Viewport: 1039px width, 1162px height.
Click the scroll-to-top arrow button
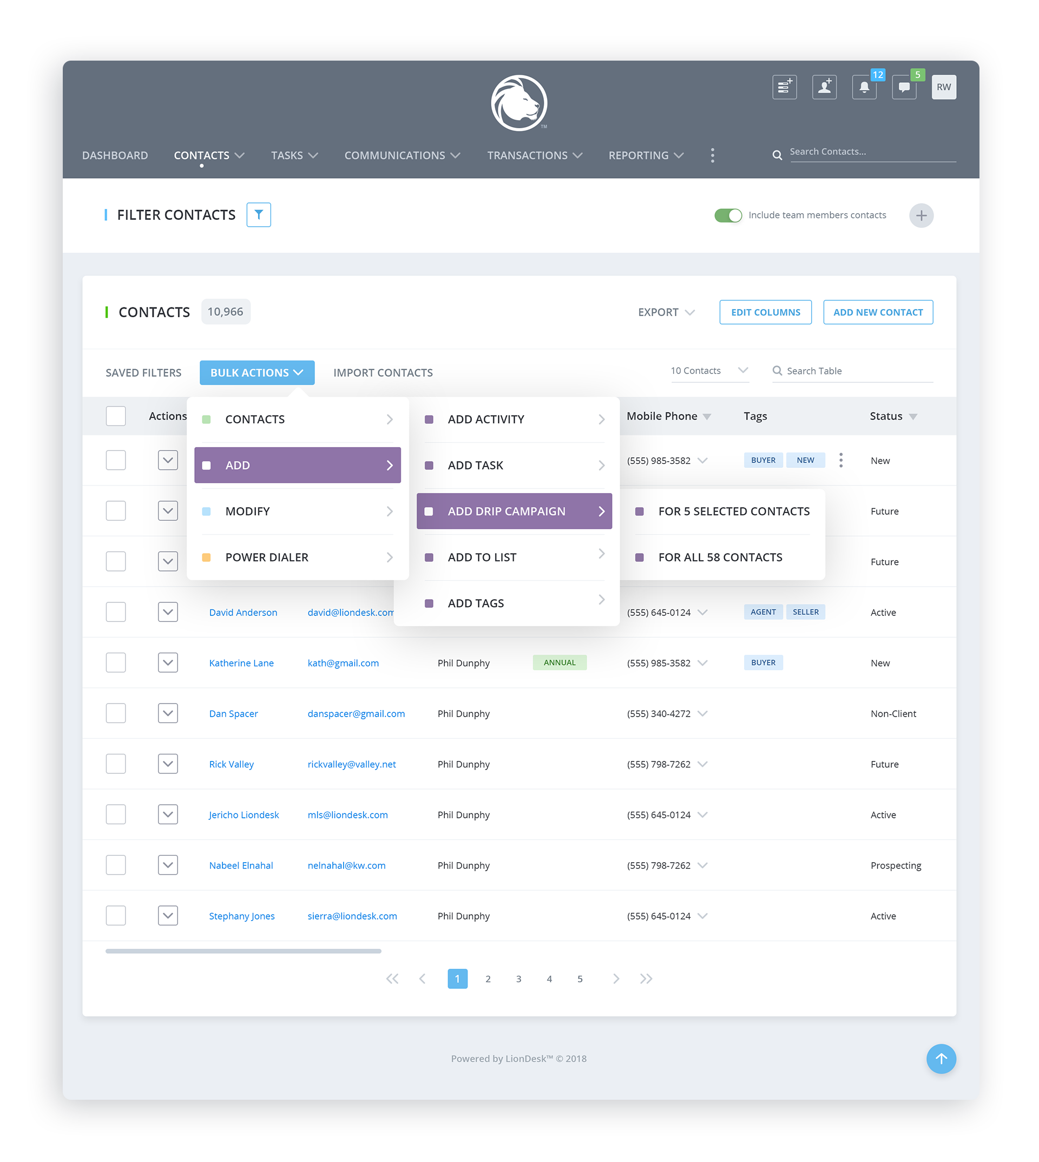[x=941, y=1059]
